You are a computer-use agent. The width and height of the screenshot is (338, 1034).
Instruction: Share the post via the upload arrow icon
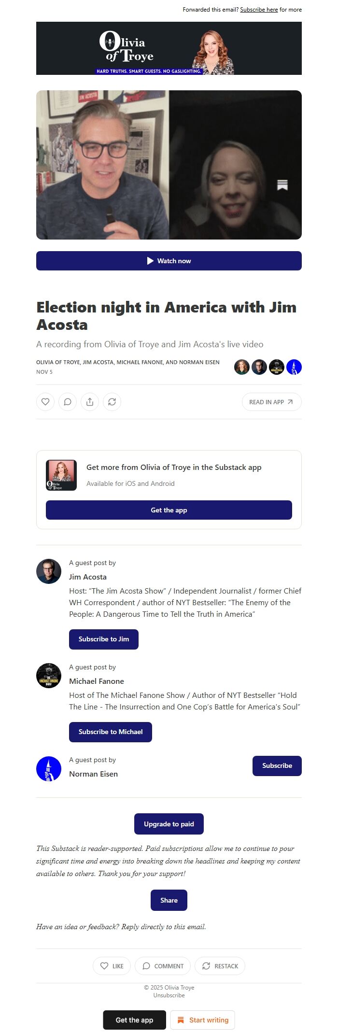[90, 401]
